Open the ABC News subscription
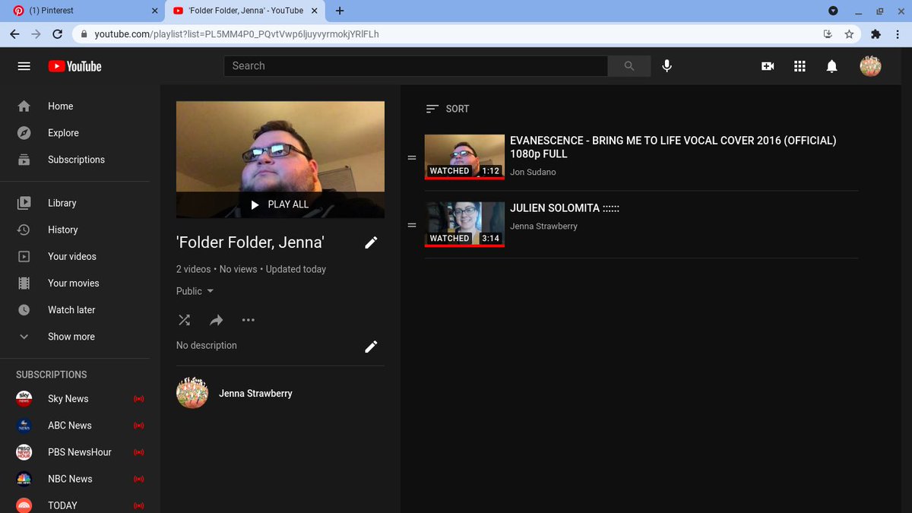The height and width of the screenshot is (513, 912). pos(74,426)
